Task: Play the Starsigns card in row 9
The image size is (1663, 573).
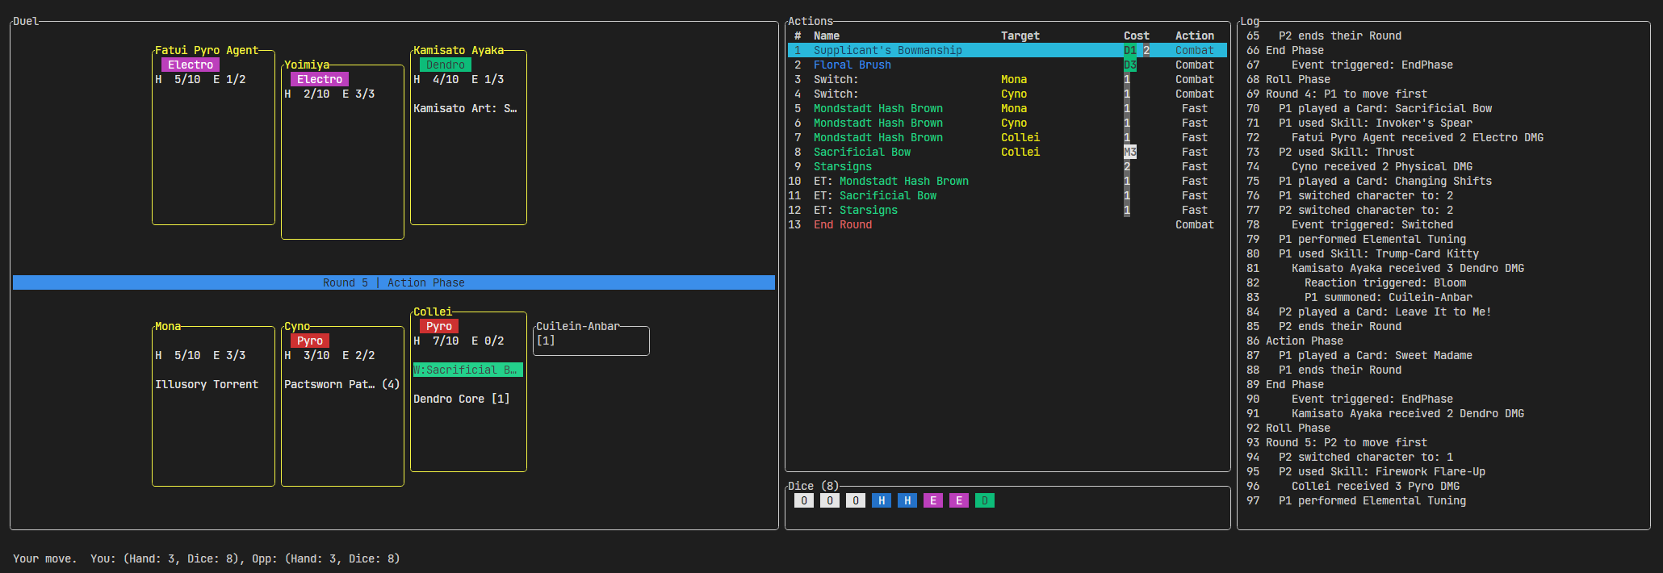Action: point(1007,166)
